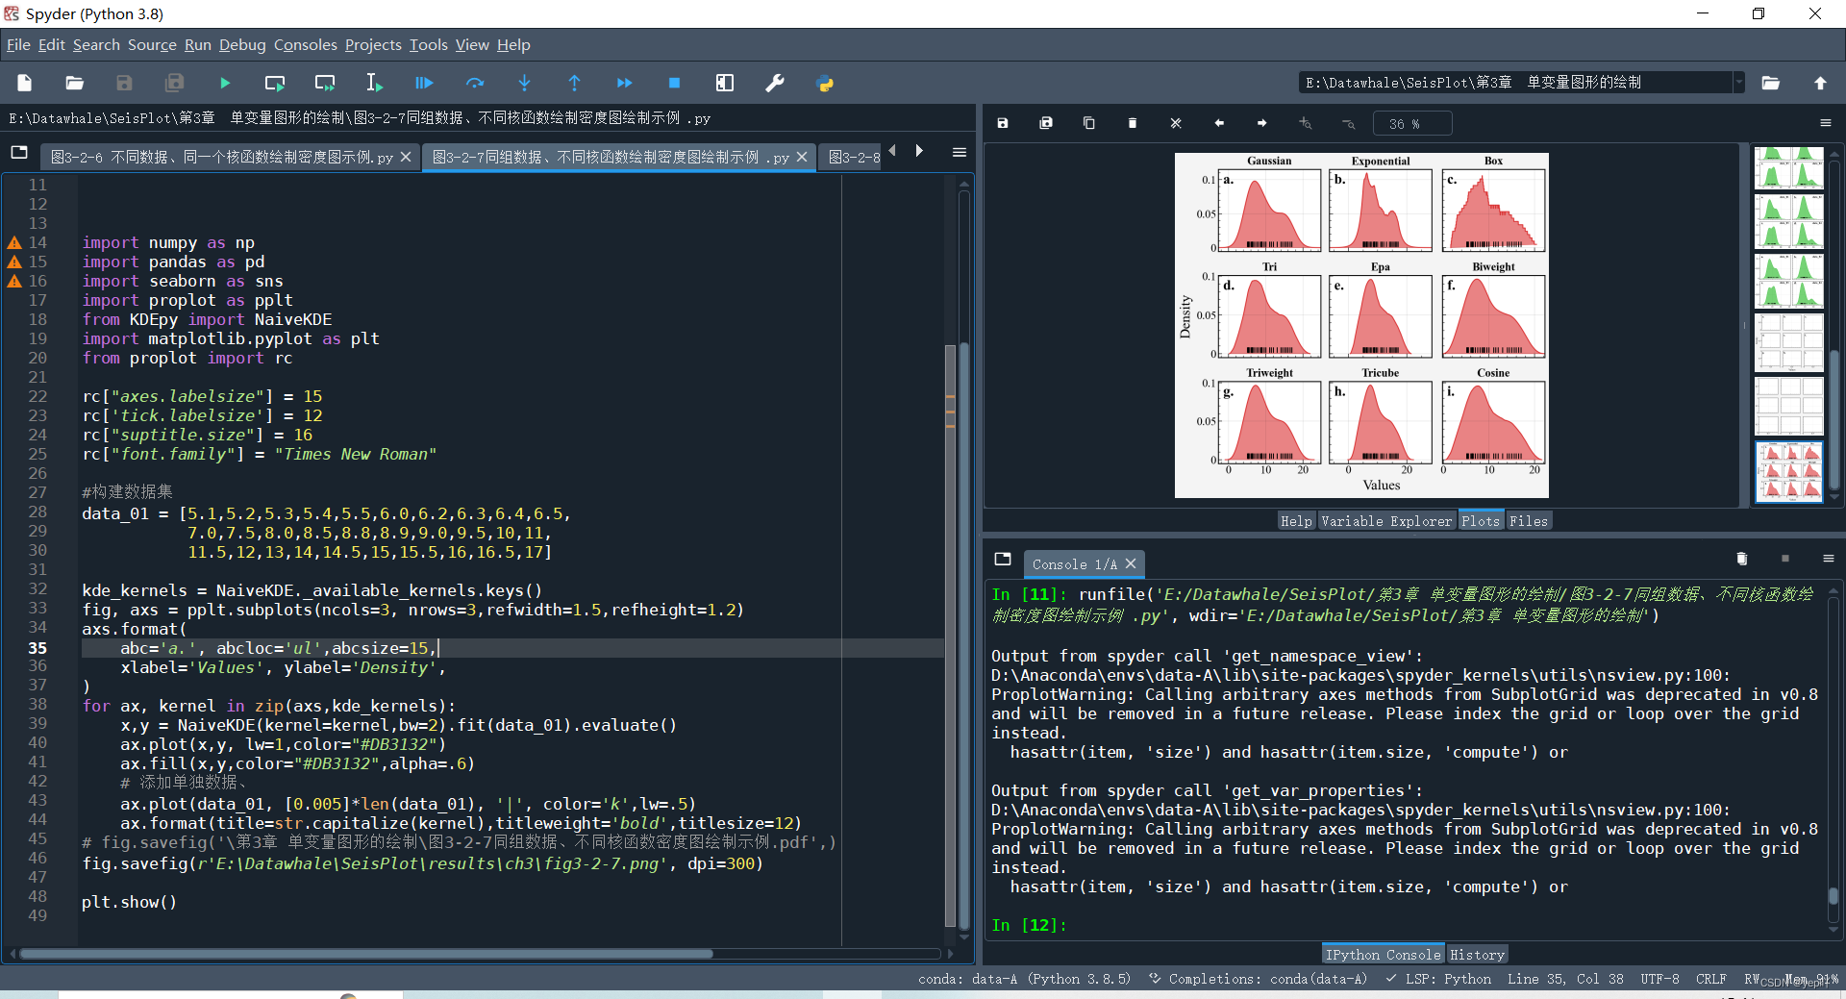This screenshot has height=999, width=1846.
Task: Copy plot to clipboard
Action: (x=1089, y=123)
